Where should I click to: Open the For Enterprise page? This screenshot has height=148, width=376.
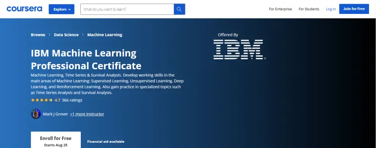click(x=280, y=9)
